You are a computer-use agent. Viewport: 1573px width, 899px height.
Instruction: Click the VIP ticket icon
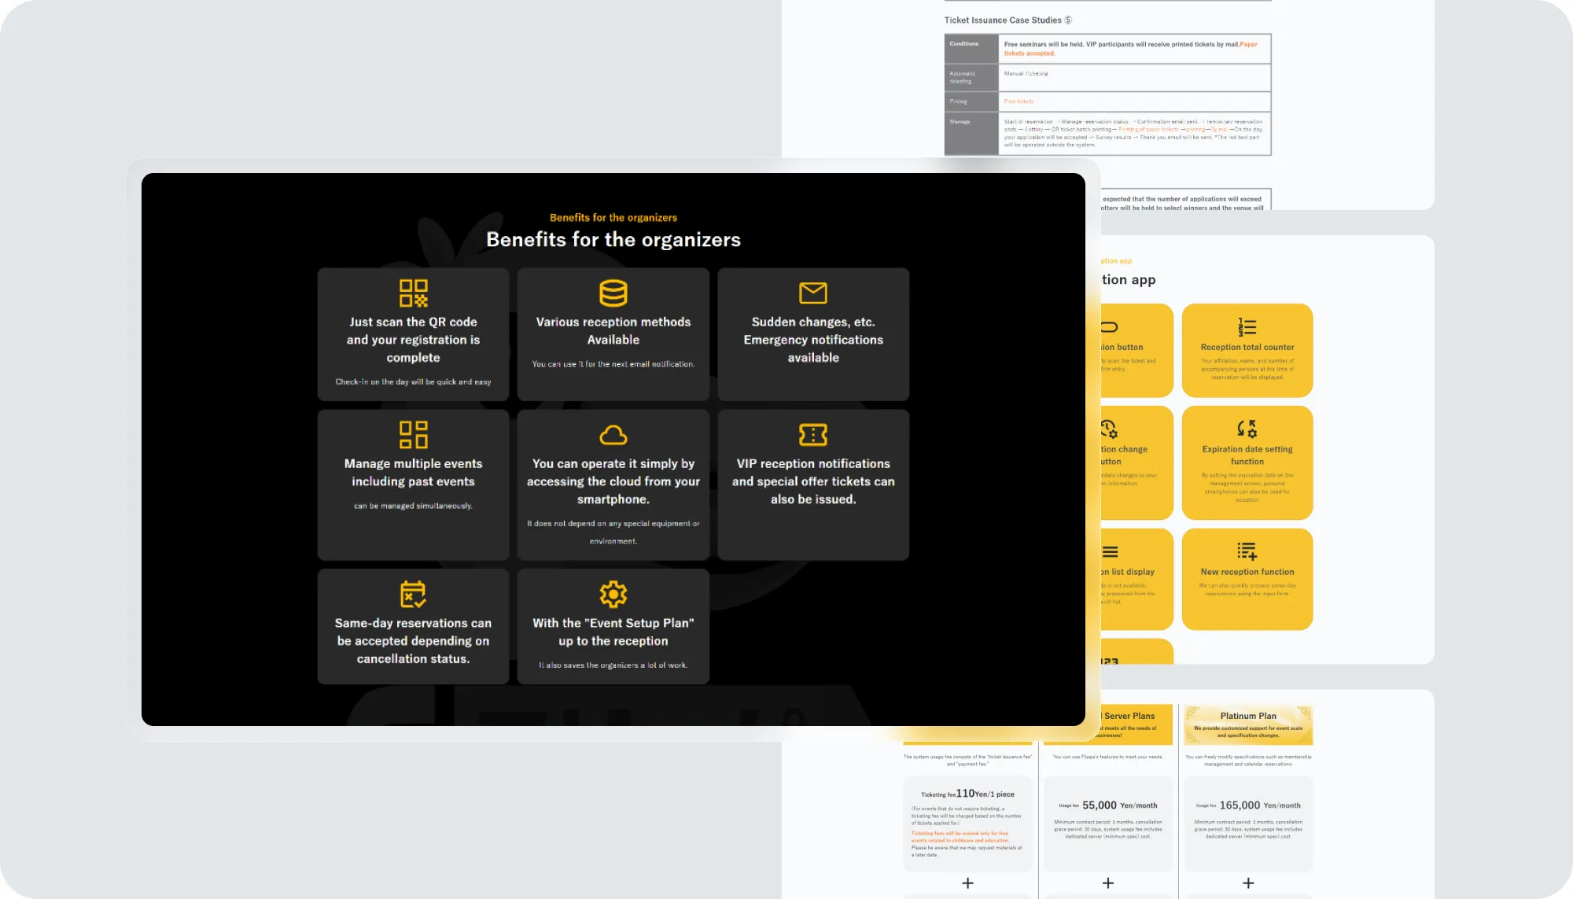coord(812,434)
